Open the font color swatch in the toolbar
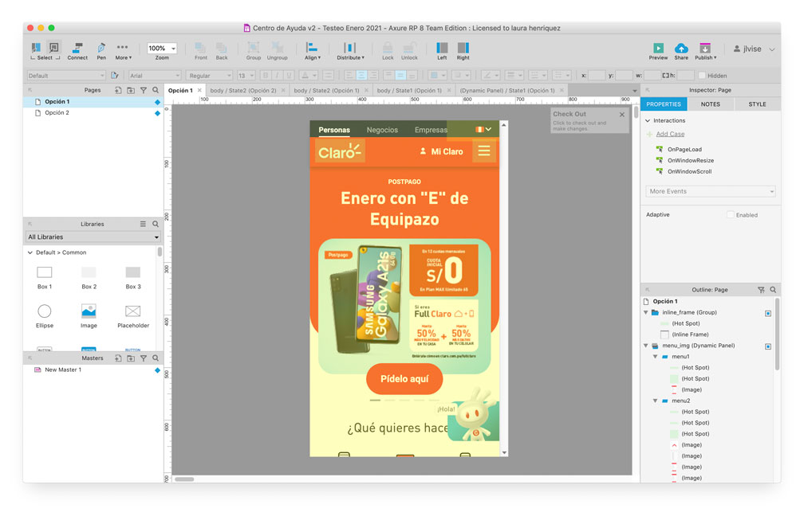Screen dimensions: 804x524 [x=308, y=75]
